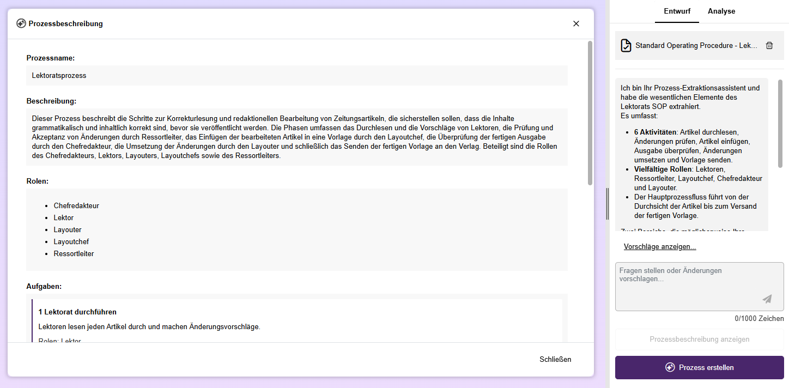Click the Prozessname field showing Lektoratsprozess
This screenshot has width=789, height=388.
tap(296, 76)
